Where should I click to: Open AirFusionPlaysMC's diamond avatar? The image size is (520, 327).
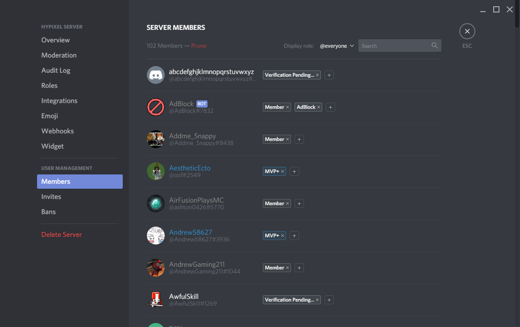155,203
